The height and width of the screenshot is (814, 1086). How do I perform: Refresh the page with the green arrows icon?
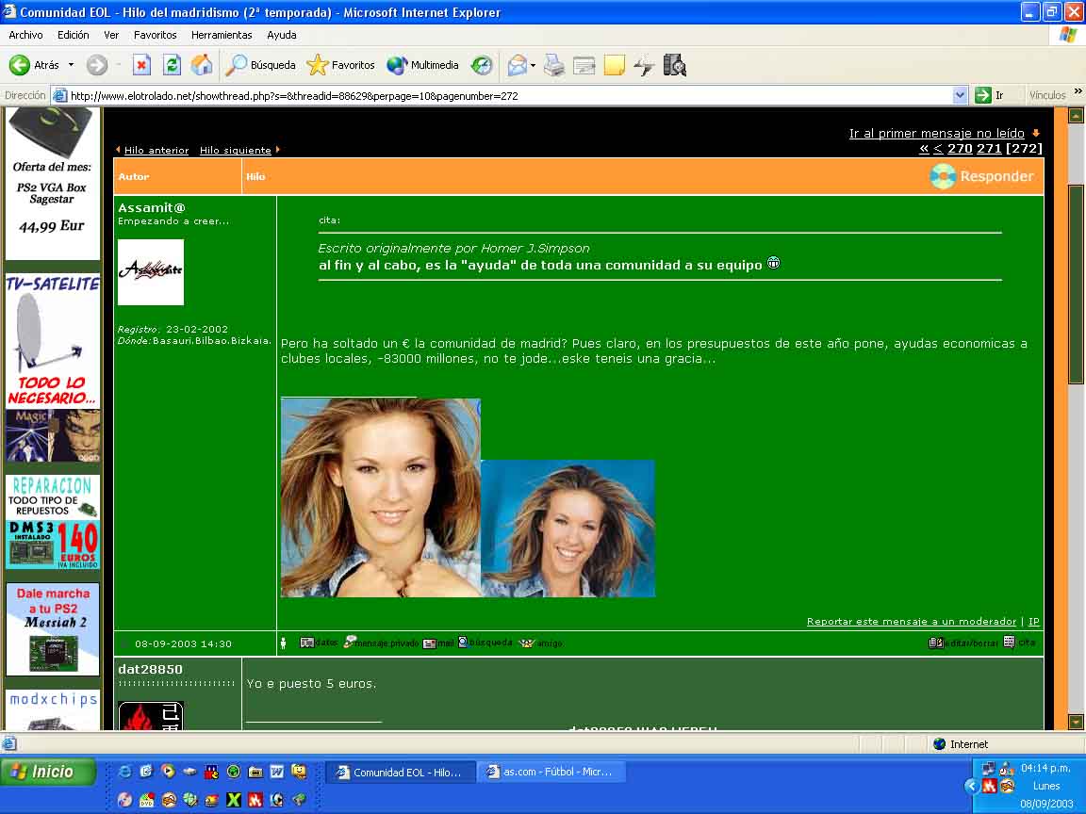(172, 65)
